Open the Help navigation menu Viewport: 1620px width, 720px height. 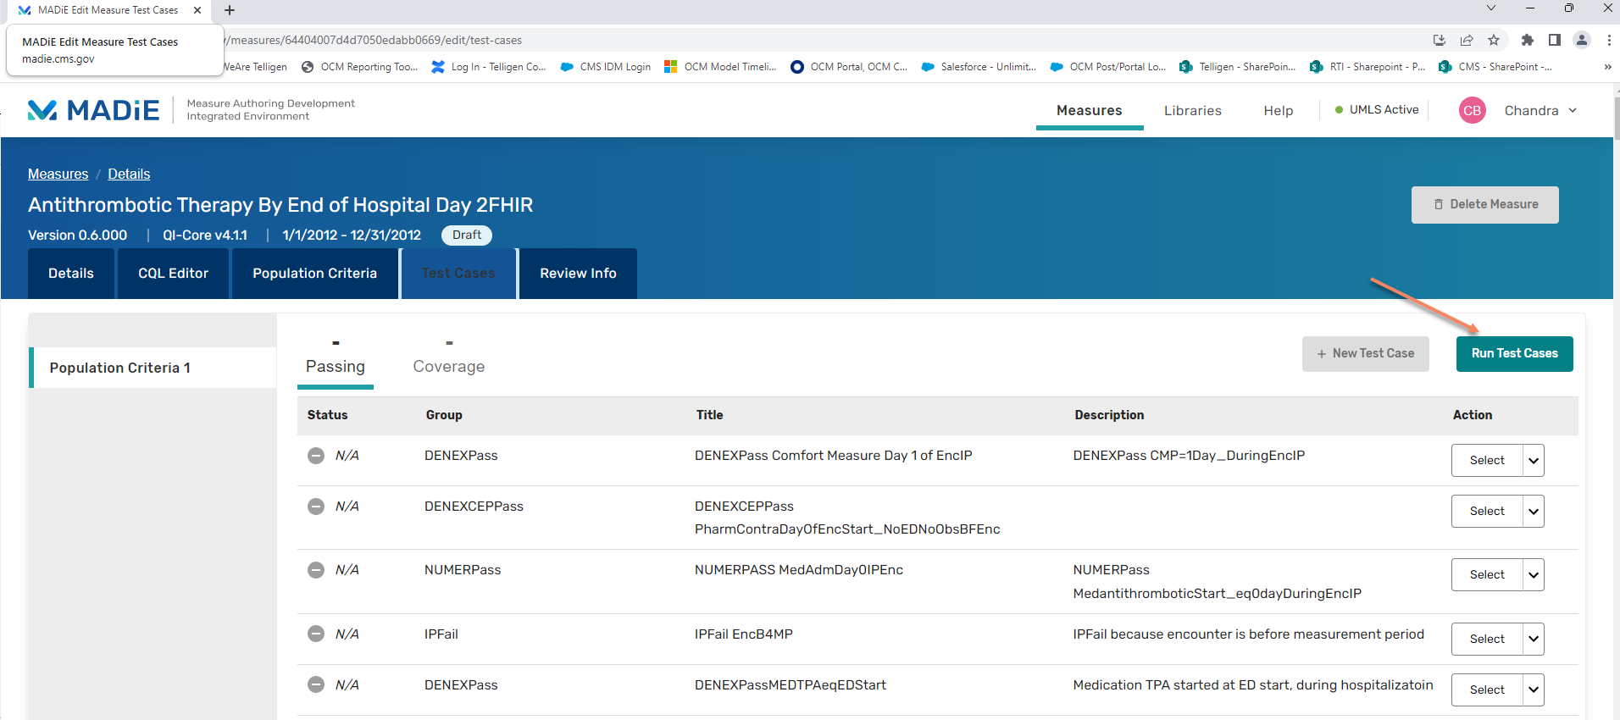(x=1278, y=111)
